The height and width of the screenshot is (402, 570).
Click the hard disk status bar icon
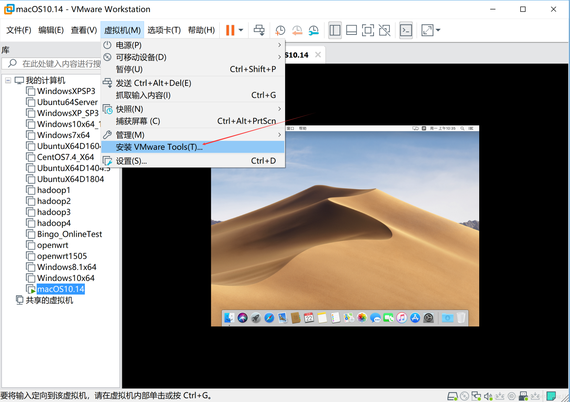pyautogui.click(x=452, y=396)
